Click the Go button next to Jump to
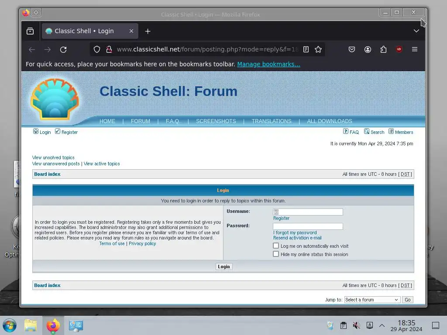The width and height of the screenshot is (447, 335). (x=407, y=300)
